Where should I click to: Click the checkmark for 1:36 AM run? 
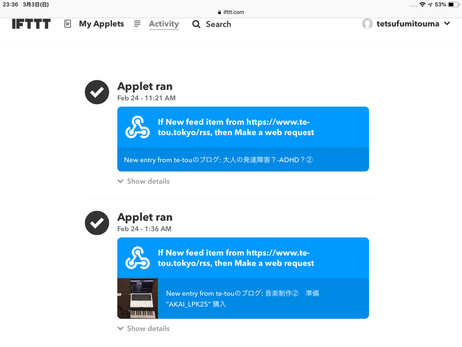pos(97,223)
